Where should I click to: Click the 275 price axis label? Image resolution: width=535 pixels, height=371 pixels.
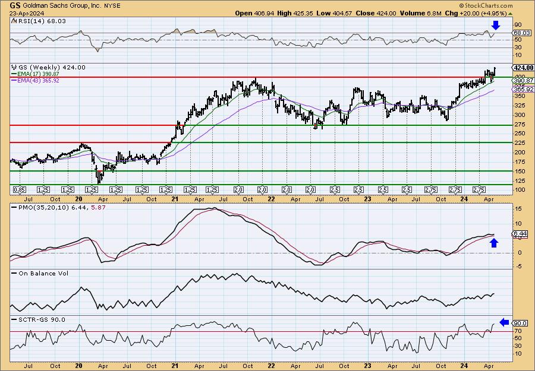pos(520,124)
